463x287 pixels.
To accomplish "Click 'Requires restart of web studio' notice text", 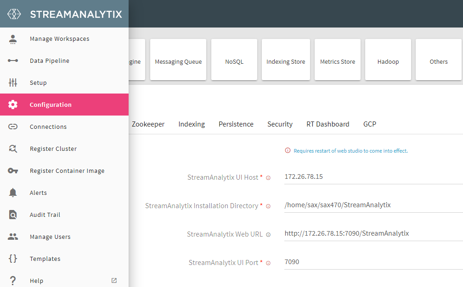I will click(x=350, y=151).
